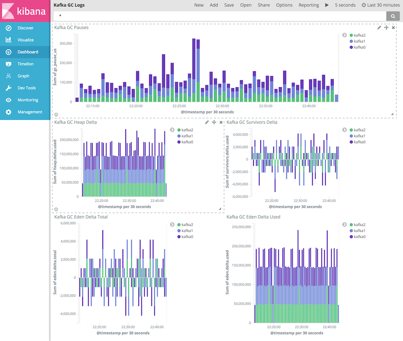Toggle kafka2 in Eden Delta Used legend
Image resolution: width=403 pixels, height=341 pixels.
(x=357, y=225)
